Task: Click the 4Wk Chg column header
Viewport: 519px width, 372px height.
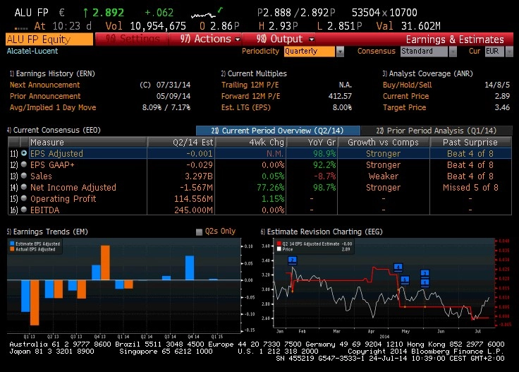Action: [x=250, y=142]
